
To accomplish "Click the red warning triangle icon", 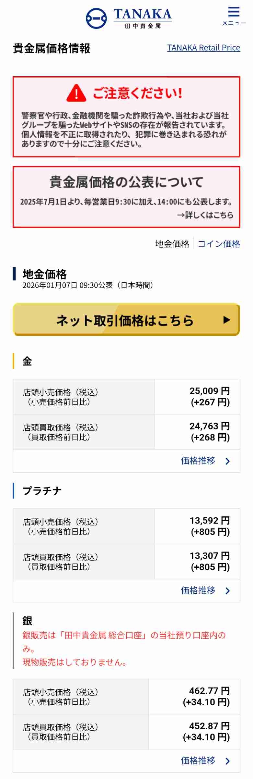I will [76, 93].
